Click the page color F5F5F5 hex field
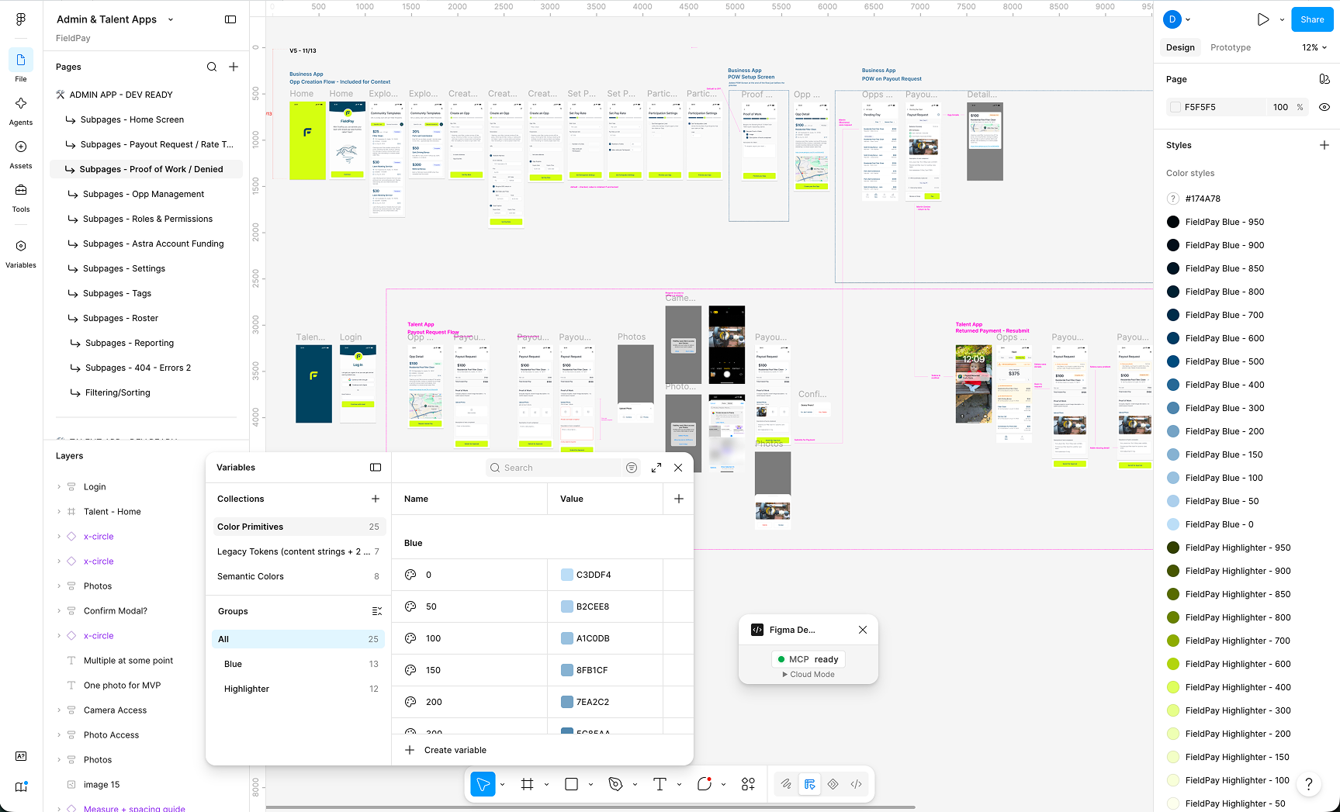The width and height of the screenshot is (1340, 812). [x=1218, y=107]
